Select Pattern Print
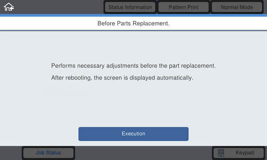The image size is (267, 160). 183,7
